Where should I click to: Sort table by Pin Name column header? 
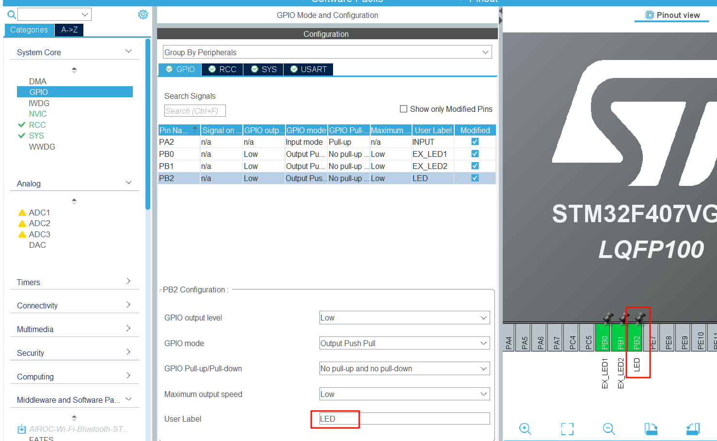(x=179, y=130)
